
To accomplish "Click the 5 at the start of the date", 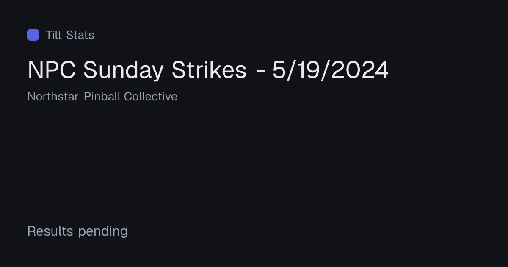I will coord(279,70).
